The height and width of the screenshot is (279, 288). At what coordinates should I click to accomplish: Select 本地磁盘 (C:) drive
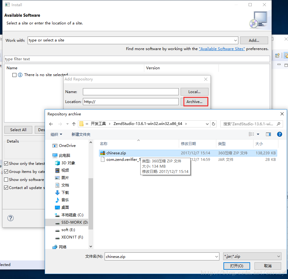(x=69, y=215)
